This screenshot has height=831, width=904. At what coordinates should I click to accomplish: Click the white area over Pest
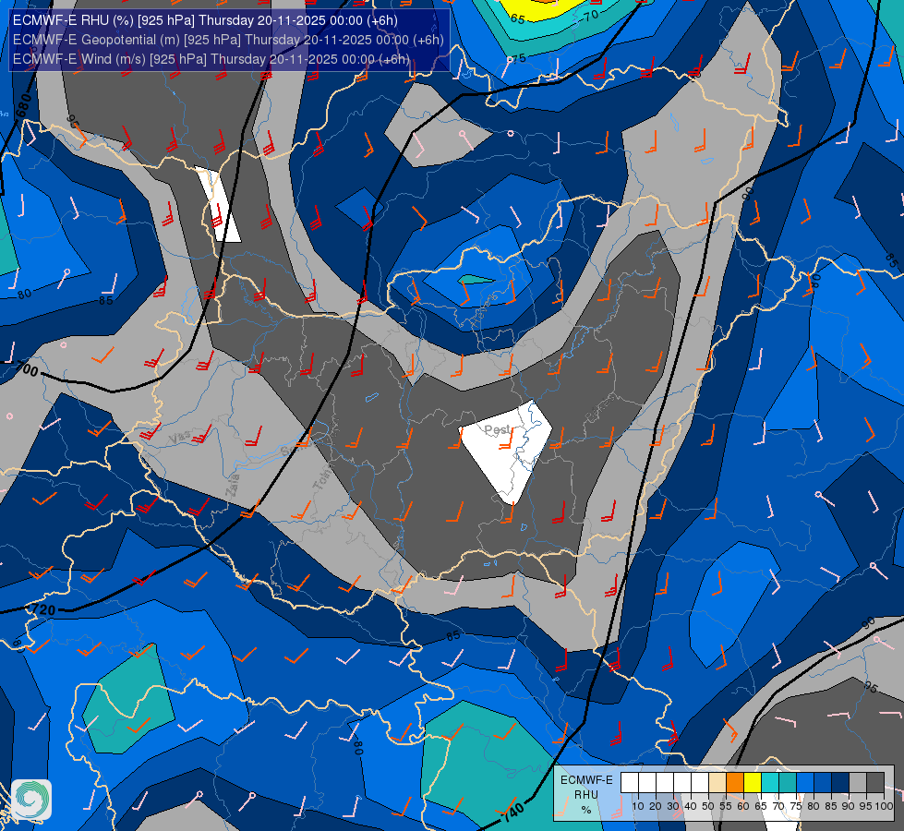pyautogui.click(x=506, y=451)
